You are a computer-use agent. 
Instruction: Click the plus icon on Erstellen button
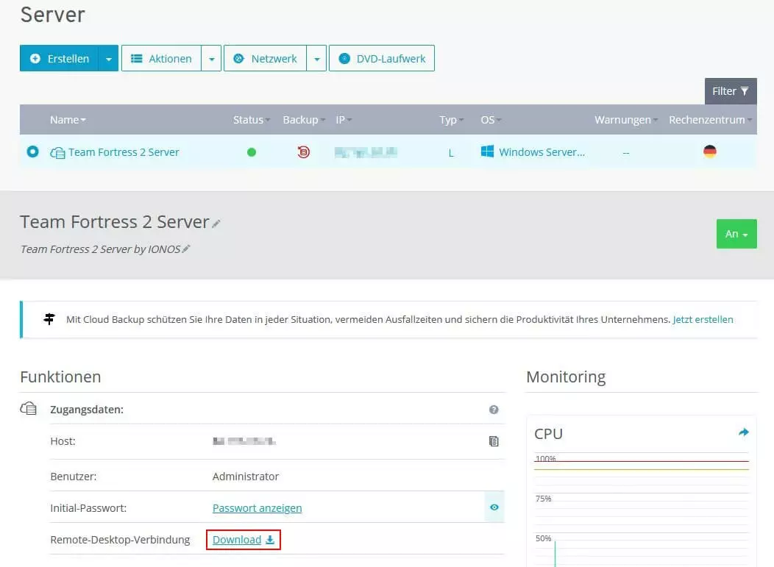point(35,58)
